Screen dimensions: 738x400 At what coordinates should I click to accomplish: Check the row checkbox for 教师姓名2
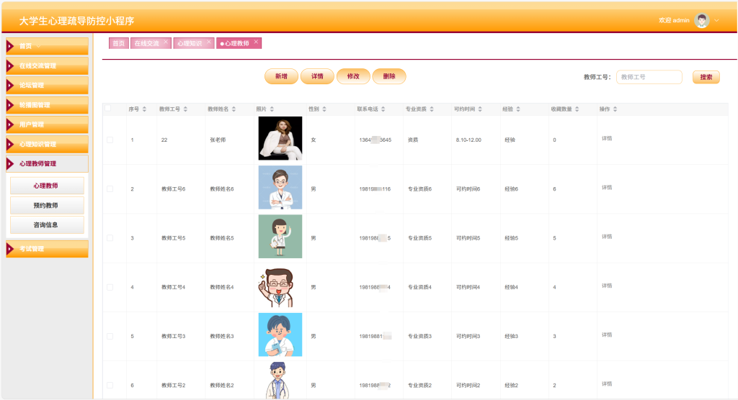110,386
